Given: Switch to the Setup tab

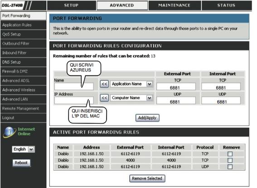Looking at the screenshot, I should click(71, 5).
